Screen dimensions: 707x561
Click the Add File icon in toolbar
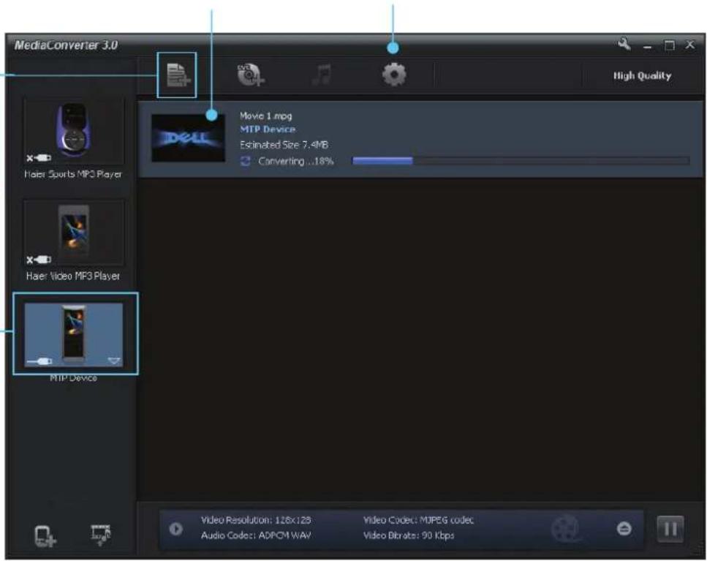[178, 75]
